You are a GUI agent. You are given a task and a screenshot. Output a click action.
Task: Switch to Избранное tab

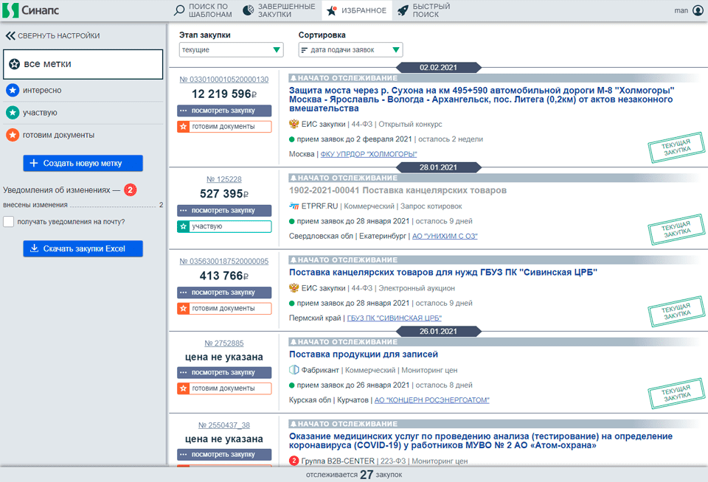coord(357,10)
